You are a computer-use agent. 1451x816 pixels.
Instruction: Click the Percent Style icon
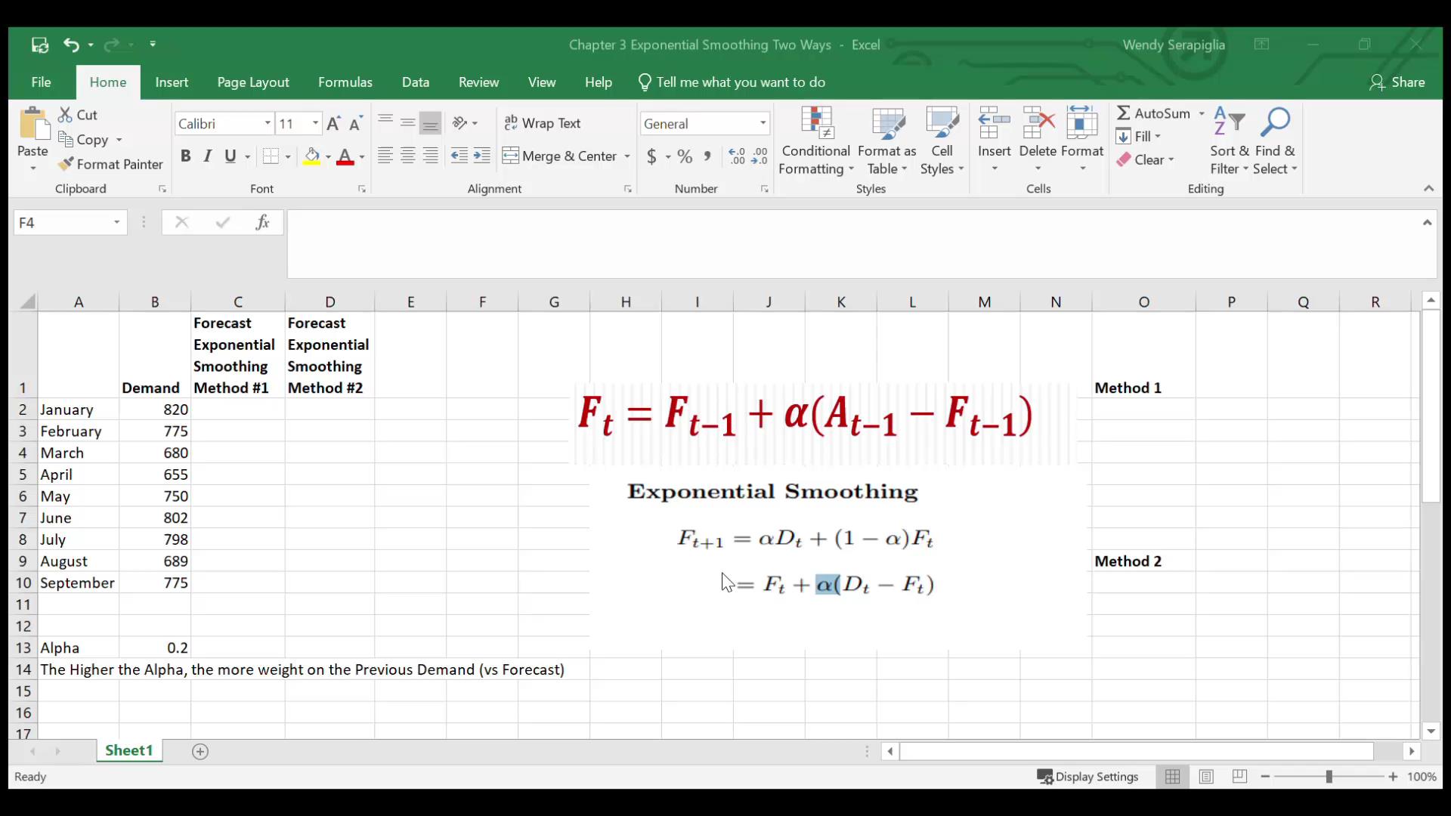[x=685, y=156]
